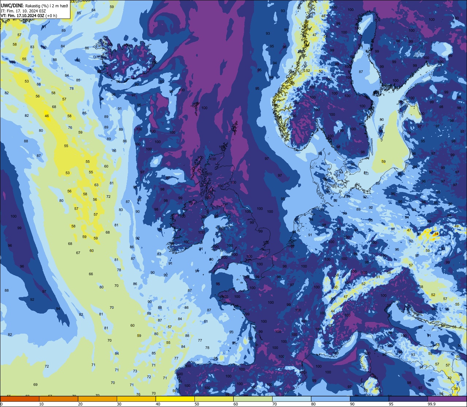Click the 0–10 dark orange legend swatch

20,399
